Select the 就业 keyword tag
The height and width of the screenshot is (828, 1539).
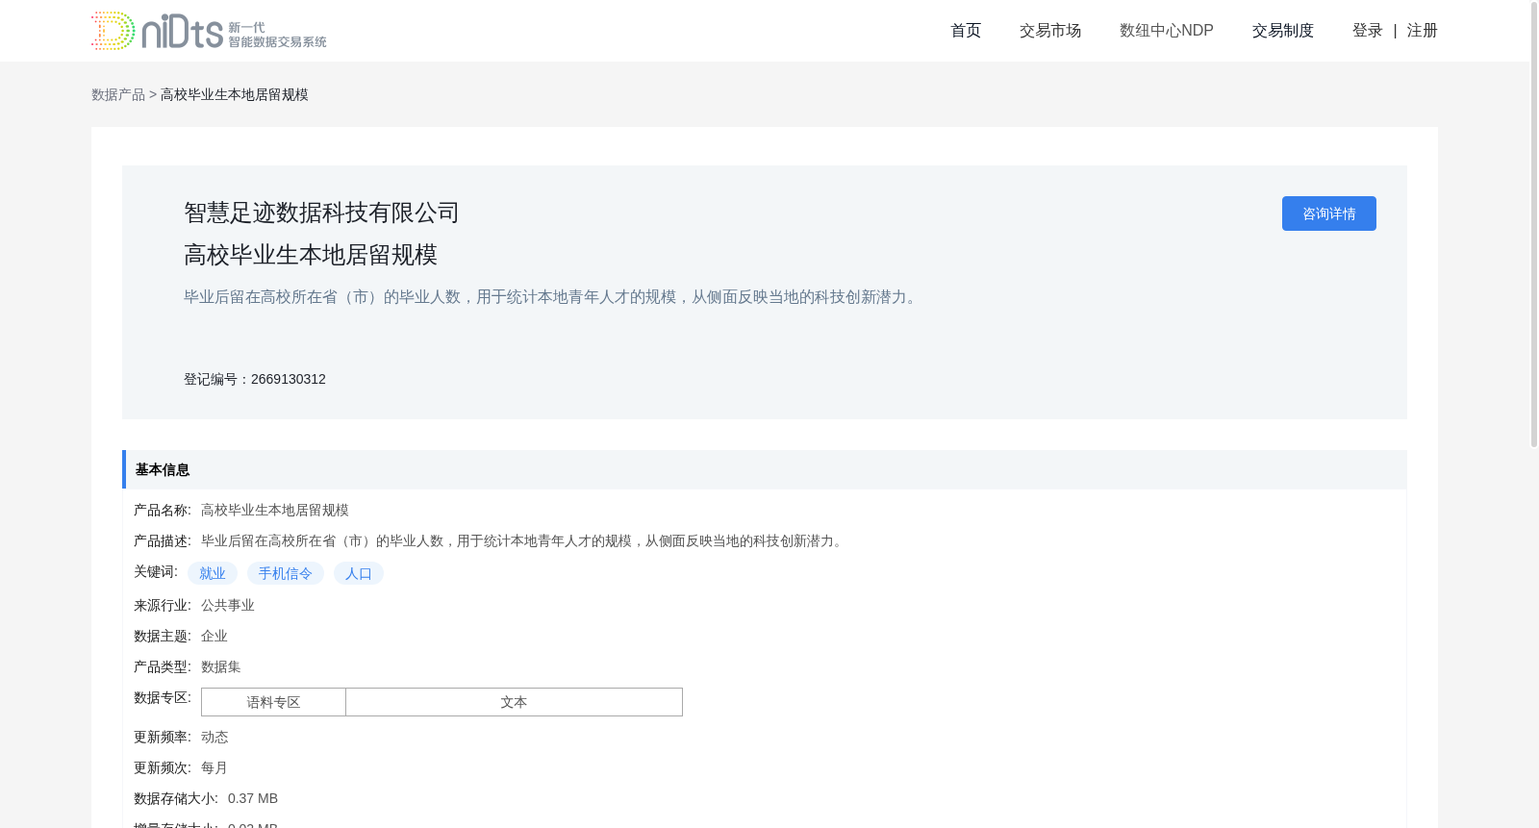point(213,573)
